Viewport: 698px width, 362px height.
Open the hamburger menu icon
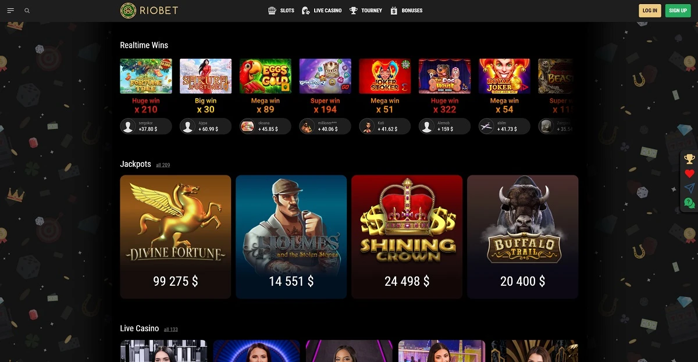[10, 10]
